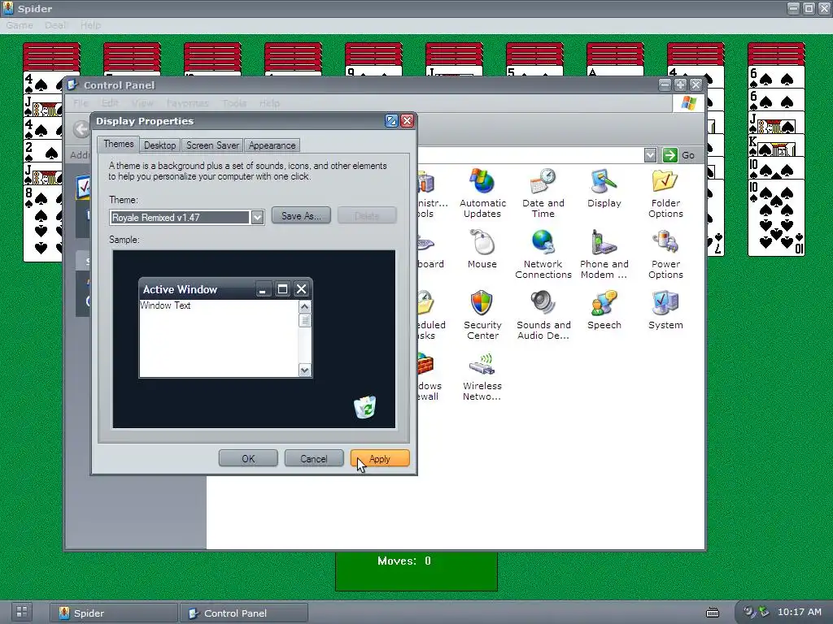Screen dimensions: 833x624
Task: Switch to the Screen Saver tab
Action: click(212, 145)
